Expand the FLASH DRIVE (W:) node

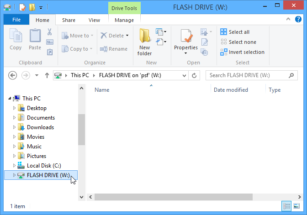14,175
